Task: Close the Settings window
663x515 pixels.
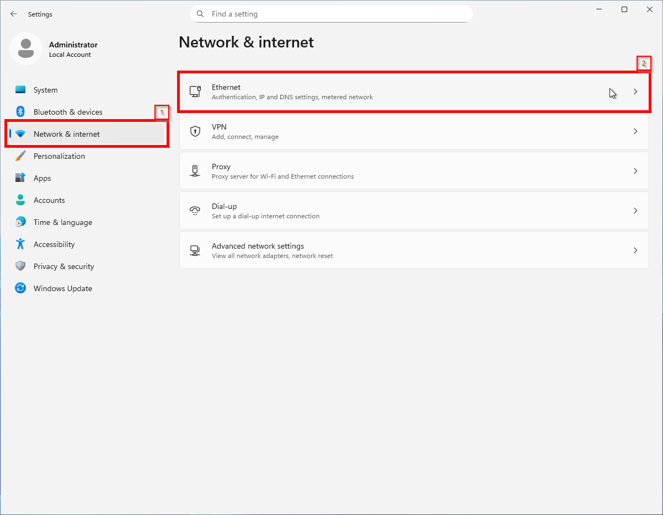Action: (x=650, y=9)
